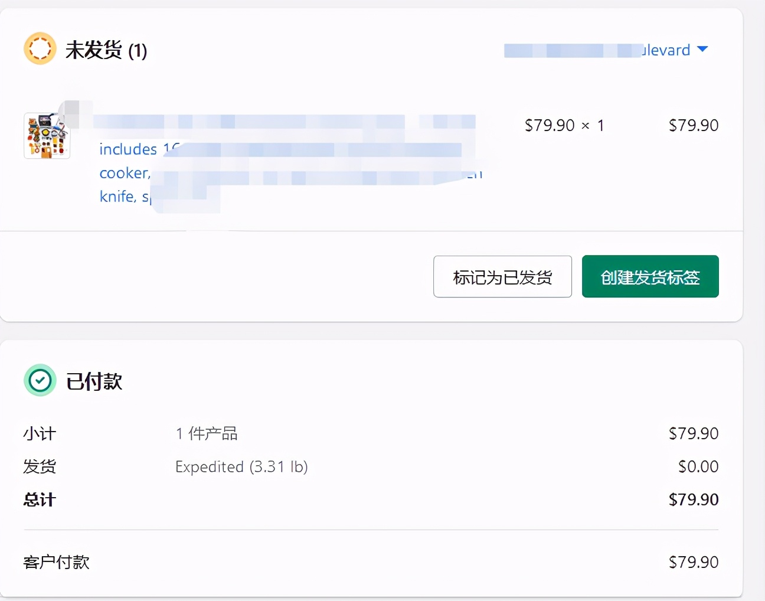Click the dropdown chevron beside the shipping location
This screenshot has height=601, width=765.
pos(702,50)
